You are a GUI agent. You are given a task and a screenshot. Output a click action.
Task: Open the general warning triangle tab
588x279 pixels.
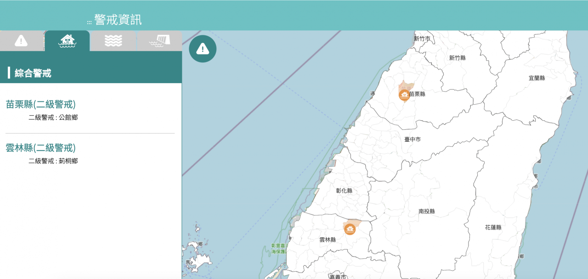(21, 41)
